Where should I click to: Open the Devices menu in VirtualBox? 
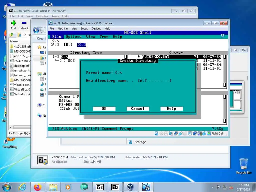tap(96, 28)
